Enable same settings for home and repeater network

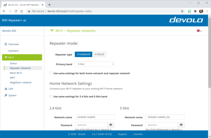click(x=51, y=73)
